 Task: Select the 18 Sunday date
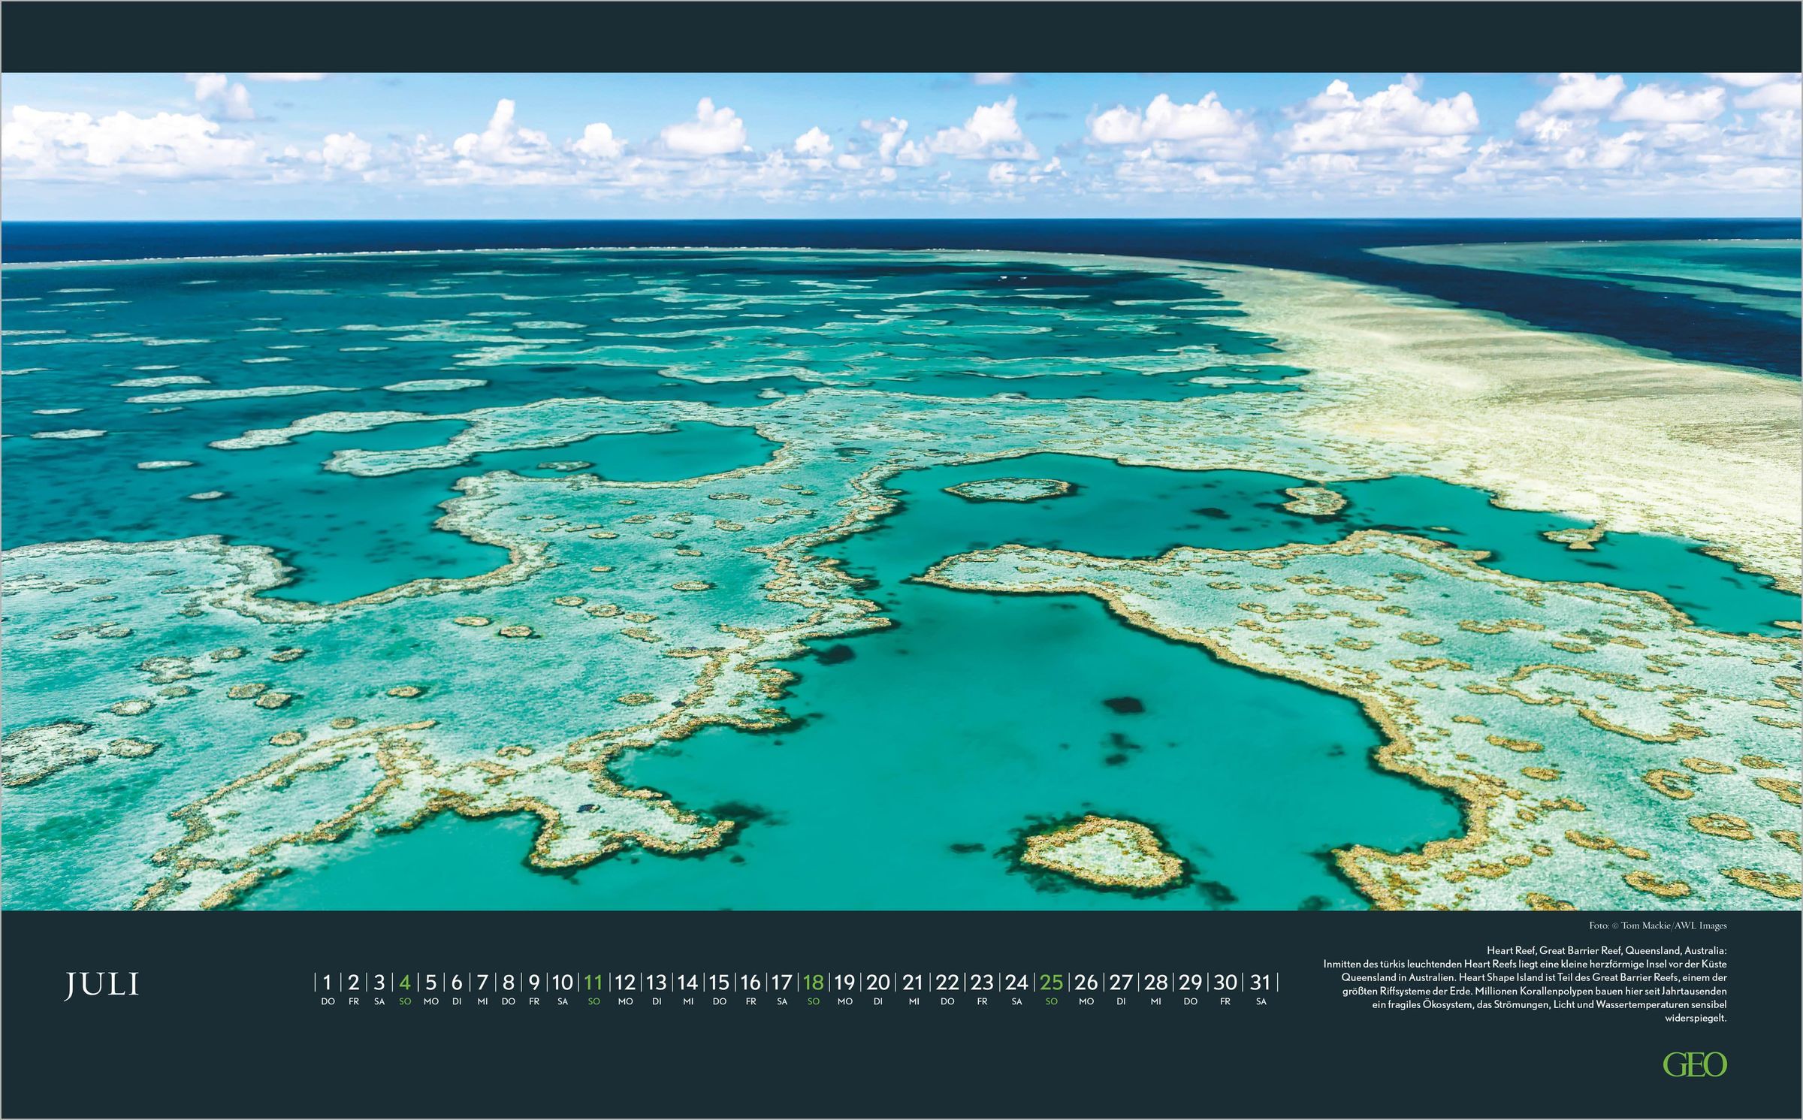(x=813, y=983)
